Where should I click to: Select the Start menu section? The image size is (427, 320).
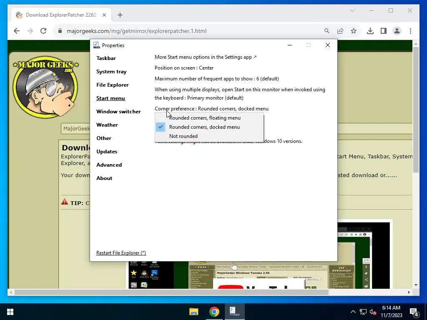tap(111, 98)
